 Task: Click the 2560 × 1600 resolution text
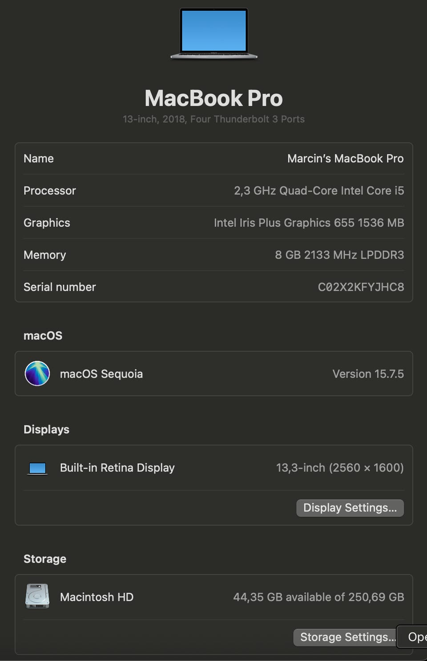point(366,468)
